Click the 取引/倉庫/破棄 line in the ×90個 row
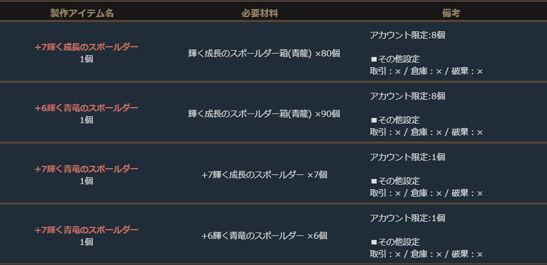 pyautogui.click(x=426, y=133)
